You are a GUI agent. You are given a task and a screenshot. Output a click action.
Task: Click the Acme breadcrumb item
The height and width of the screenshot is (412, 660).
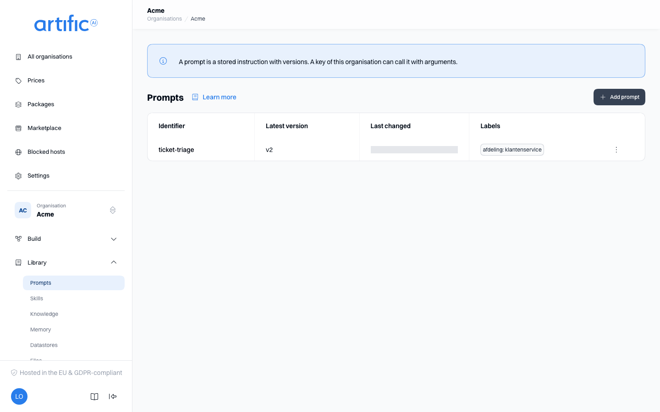(198, 19)
